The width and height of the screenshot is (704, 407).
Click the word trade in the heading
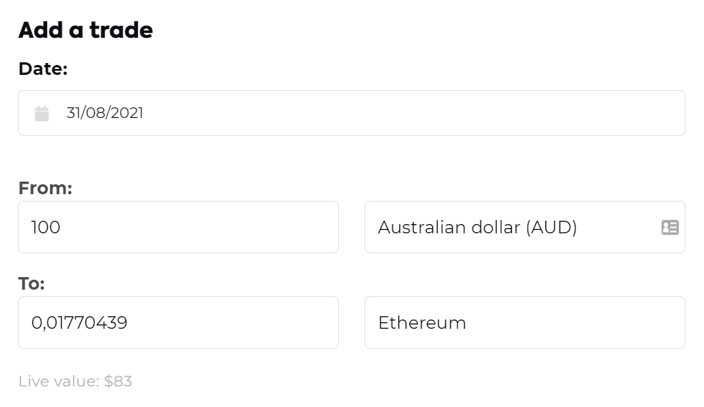(x=123, y=30)
